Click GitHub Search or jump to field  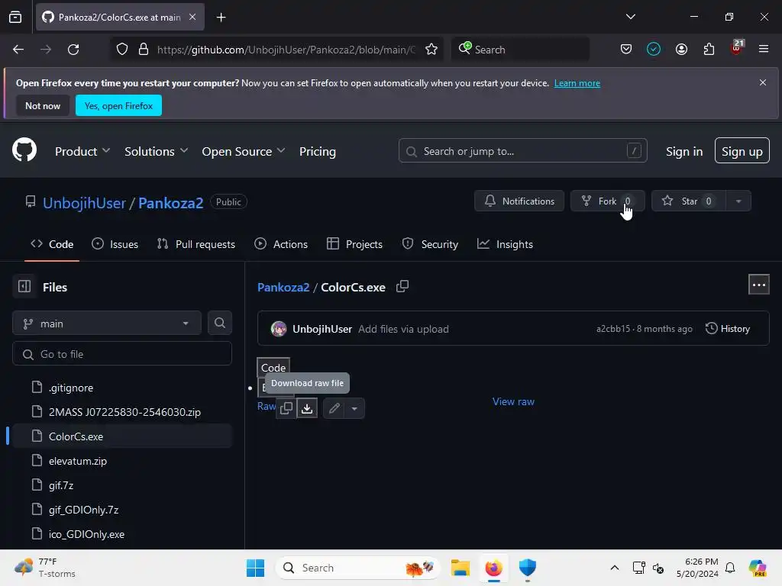click(522, 150)
